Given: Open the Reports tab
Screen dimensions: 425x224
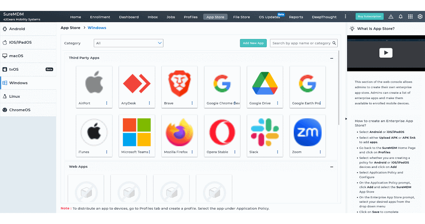Looking at the screenshot, I should (296, 17).
